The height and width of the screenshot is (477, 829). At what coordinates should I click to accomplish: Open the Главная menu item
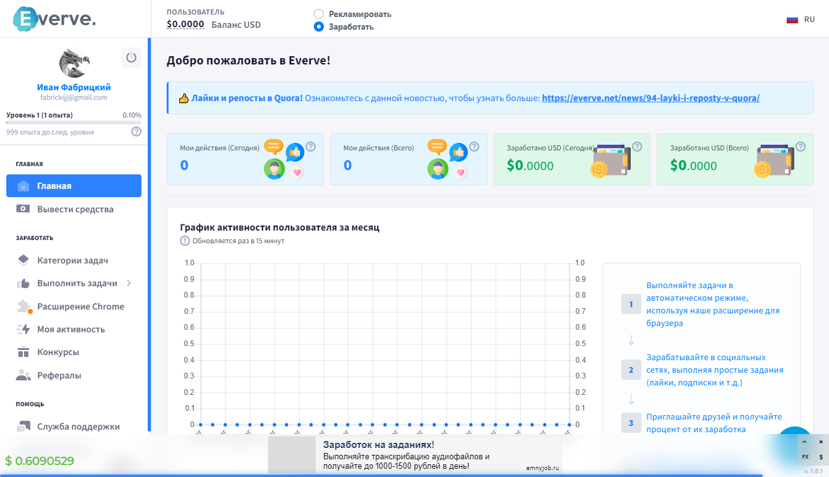(74, 186)
